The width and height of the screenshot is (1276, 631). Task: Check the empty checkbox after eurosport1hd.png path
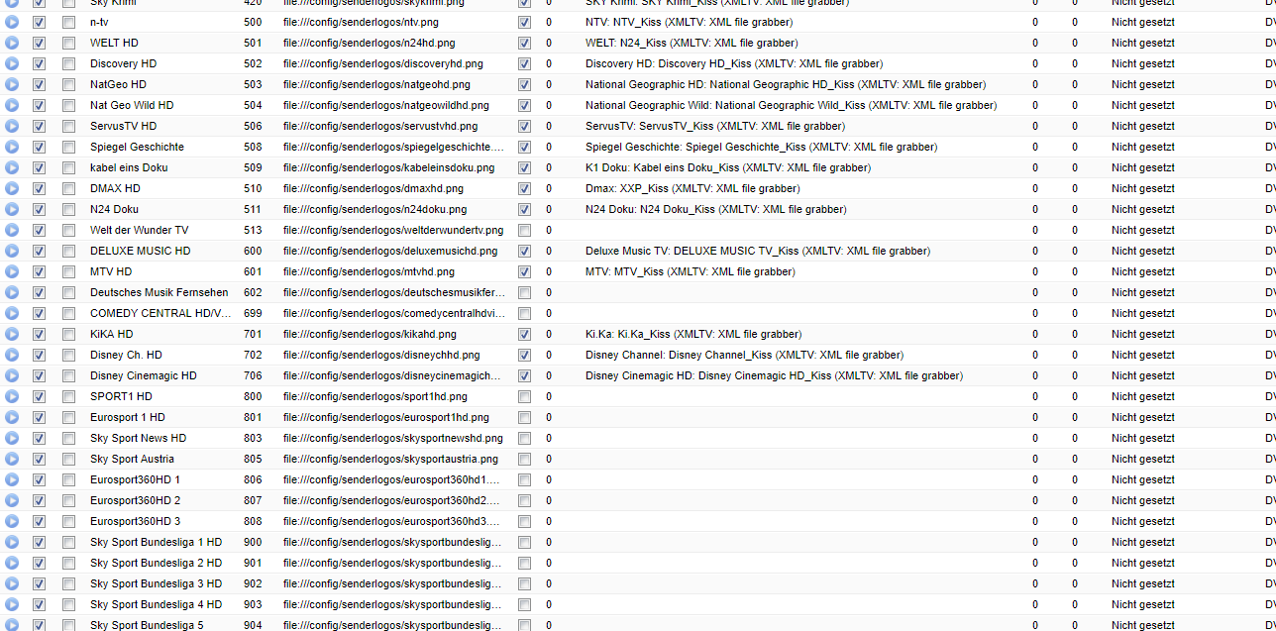click(x=524, y=417)
